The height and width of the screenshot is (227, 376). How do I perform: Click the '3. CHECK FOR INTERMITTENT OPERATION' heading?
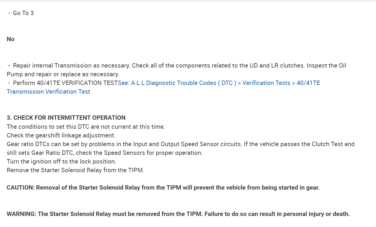point(66,118)
